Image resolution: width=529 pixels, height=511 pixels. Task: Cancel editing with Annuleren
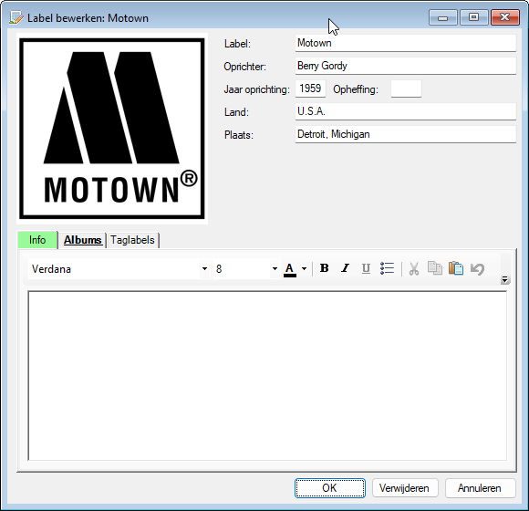pos(480,488)
